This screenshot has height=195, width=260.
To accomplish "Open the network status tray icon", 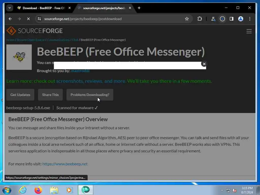I will click(228, 190).
